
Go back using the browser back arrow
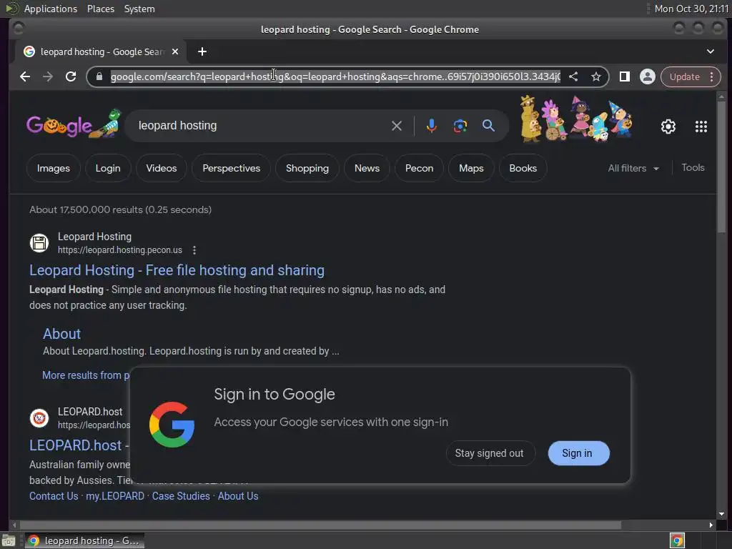tap(25, 76)
